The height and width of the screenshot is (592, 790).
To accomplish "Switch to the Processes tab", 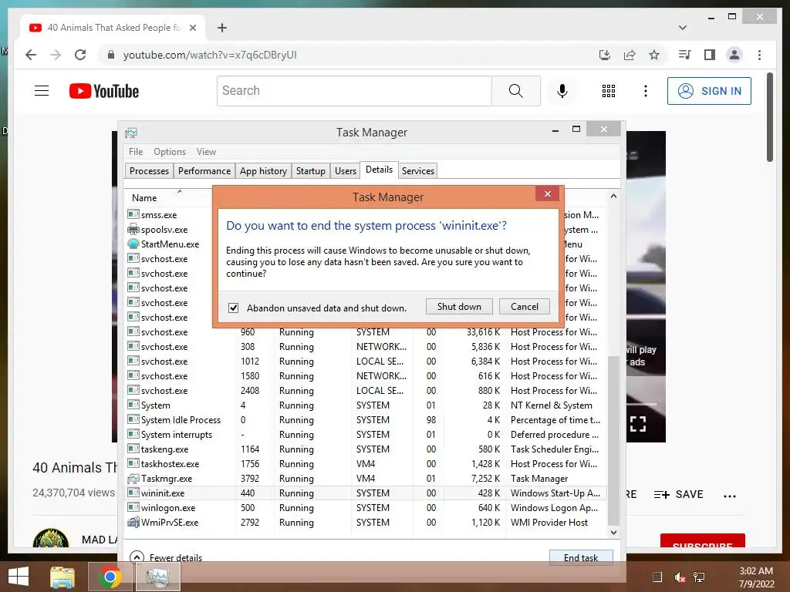I will tap(149, 170).
